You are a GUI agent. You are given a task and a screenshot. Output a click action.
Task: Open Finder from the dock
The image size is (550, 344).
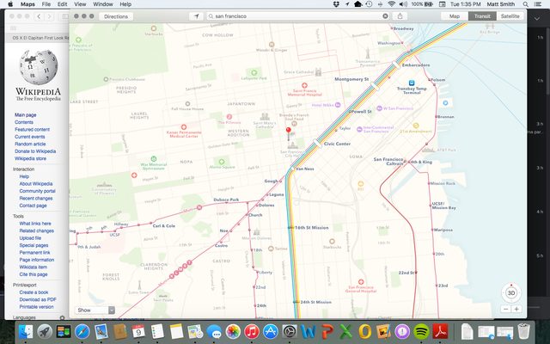[x=25, y=331]
